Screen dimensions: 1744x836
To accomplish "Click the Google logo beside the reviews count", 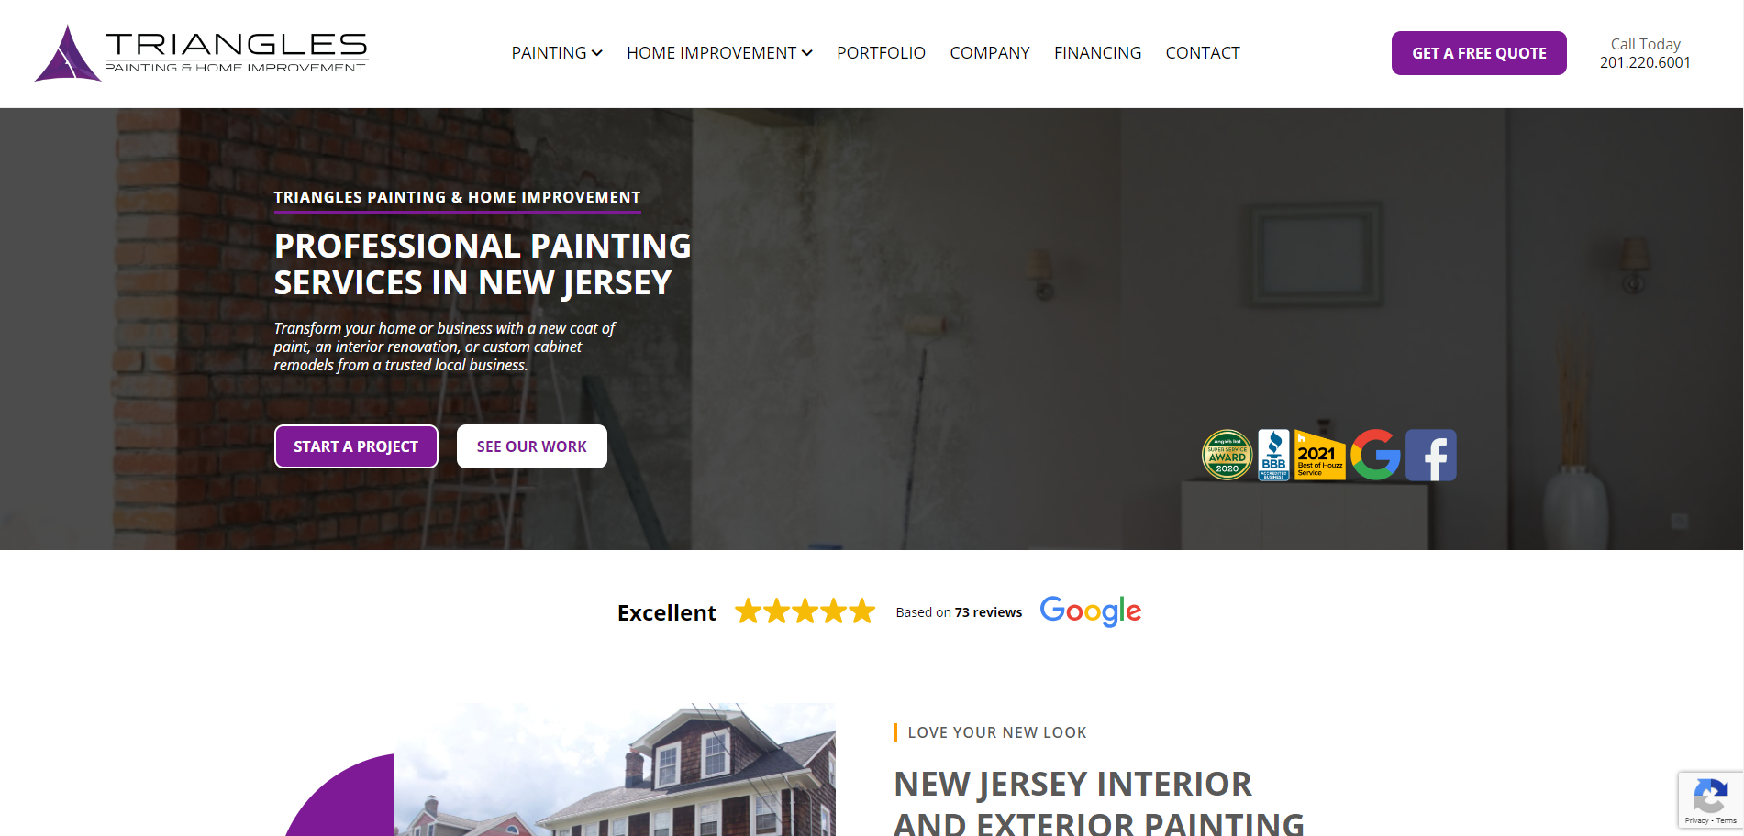I will coord(1091,611).
